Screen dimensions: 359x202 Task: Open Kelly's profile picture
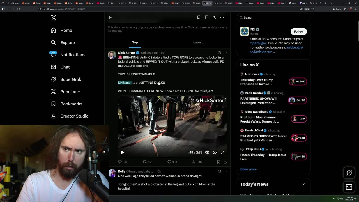tap(112, 173)
